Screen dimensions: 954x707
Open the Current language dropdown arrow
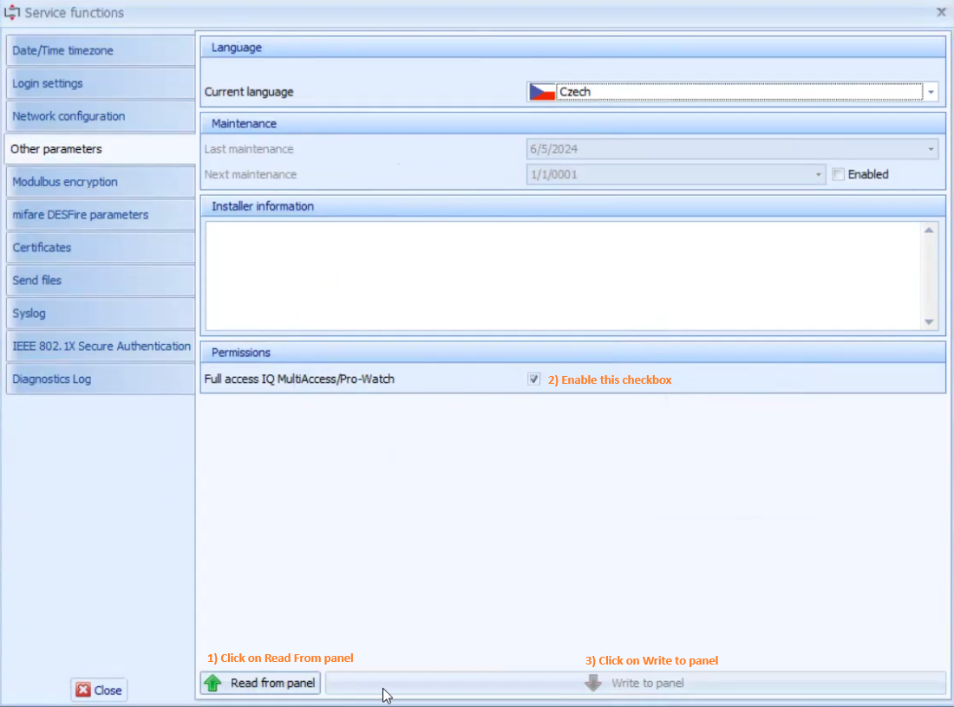pyautogui.click(x=931, y=93)
